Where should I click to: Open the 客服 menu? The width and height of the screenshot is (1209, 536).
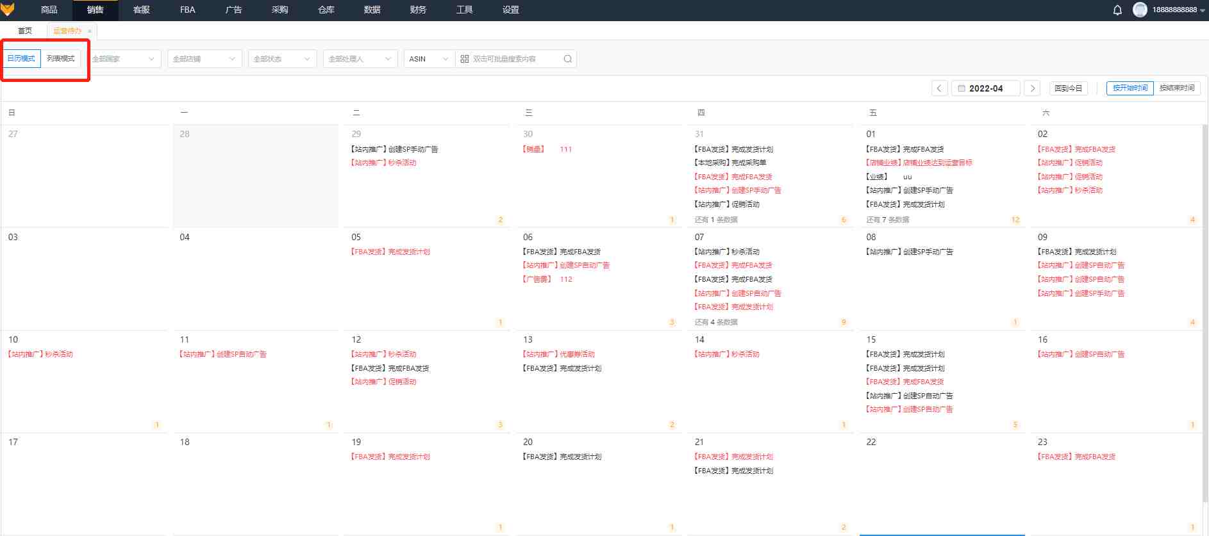tap(142, 10)
